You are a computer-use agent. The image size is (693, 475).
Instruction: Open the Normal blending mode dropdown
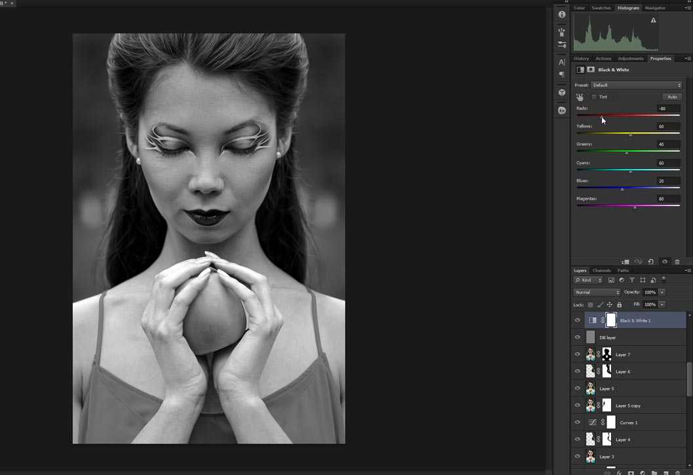click(597, 292)
